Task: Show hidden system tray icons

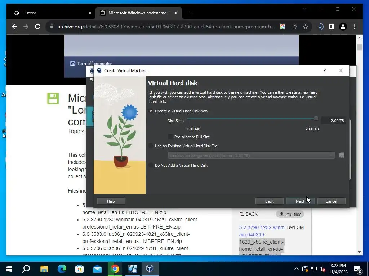Action: coord(297,269)
